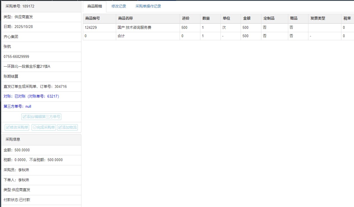Click the 添加物流 logistics button

(67, 127)
